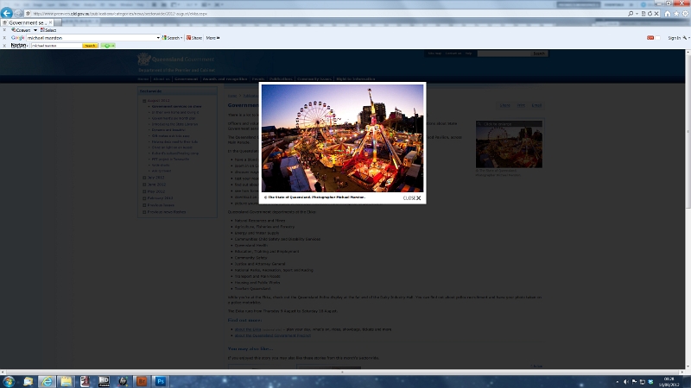Image resolution: width=691 pixels, height=388 pixels.
Task: Click the horizontal page scrollbar
Action: pos(342,372)
